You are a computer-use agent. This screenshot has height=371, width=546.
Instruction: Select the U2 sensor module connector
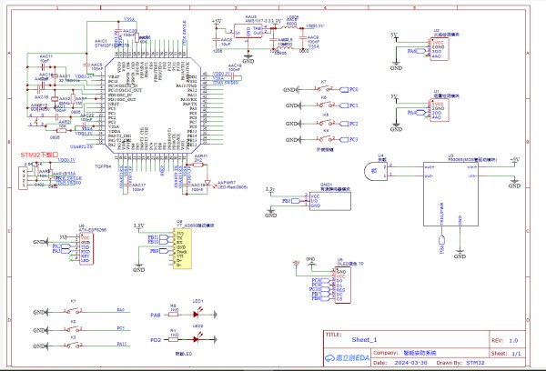440,49
